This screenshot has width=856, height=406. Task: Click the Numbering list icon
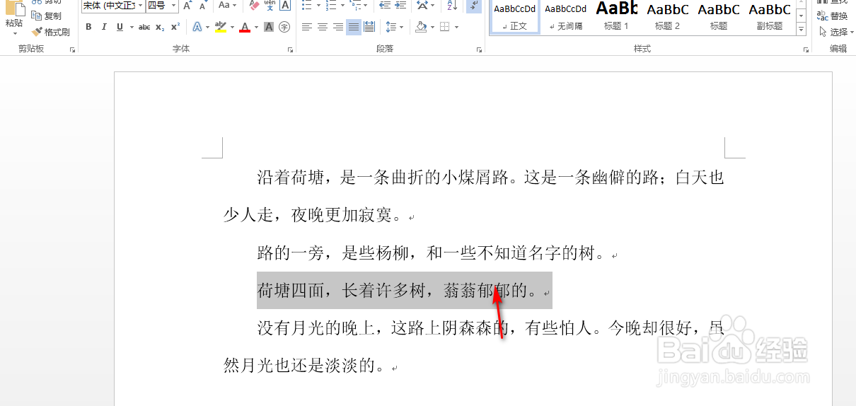[x=330, y=6]
